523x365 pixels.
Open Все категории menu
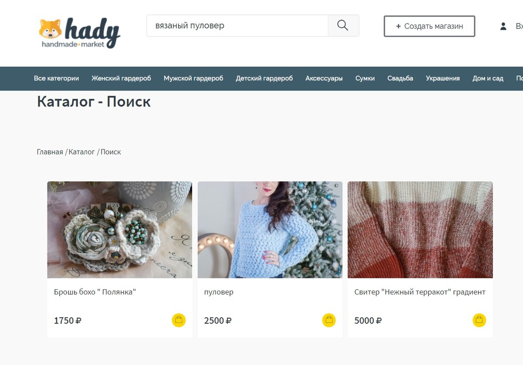click(x=56, y=78)
